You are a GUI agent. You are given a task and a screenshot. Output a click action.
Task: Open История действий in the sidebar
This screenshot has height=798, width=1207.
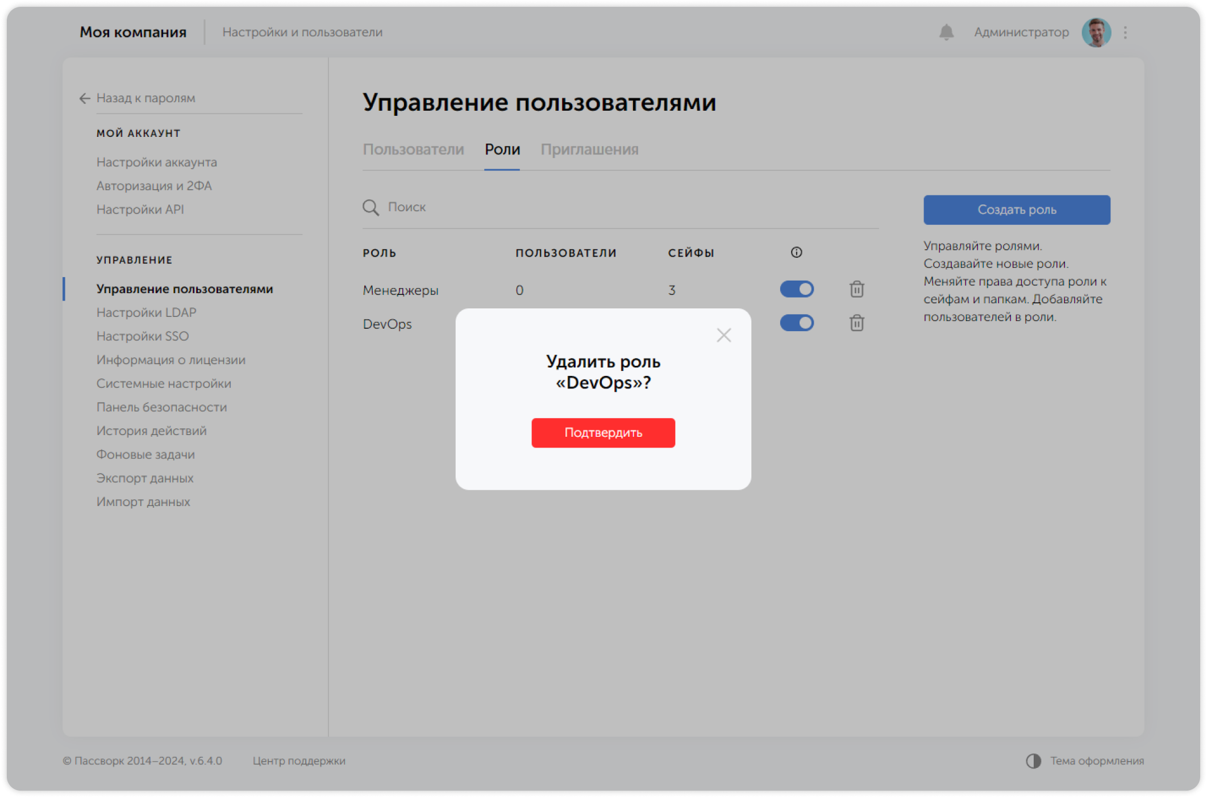point(151,431)
